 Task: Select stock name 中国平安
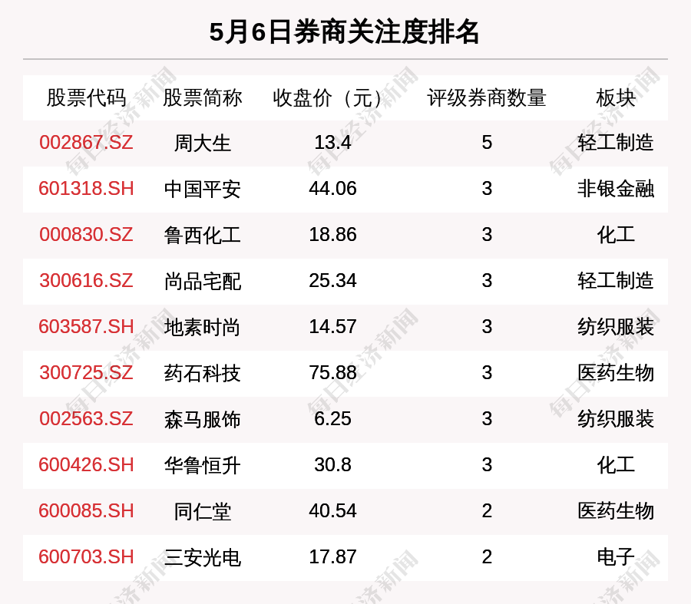tap(202, 189)
